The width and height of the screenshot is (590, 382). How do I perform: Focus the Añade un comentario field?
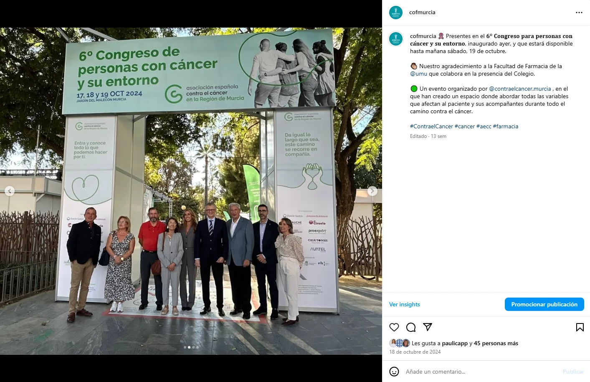point(480,372)
